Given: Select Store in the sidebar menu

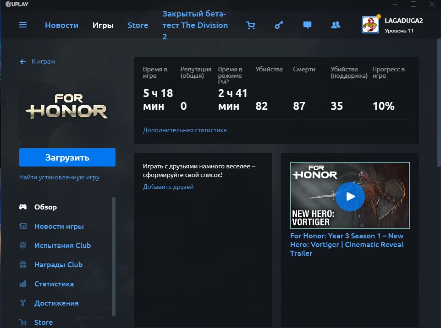Looking at the screenshot, I should pos(44,323).
